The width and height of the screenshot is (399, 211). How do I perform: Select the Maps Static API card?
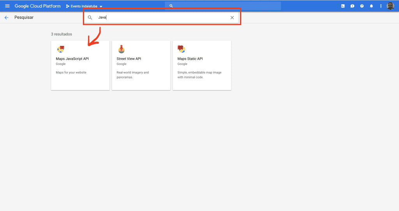pos(202,66)
